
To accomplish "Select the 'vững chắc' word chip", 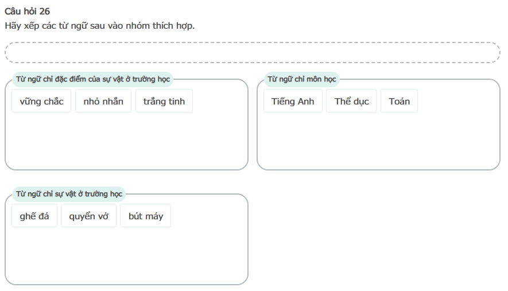I will point(41,101).
